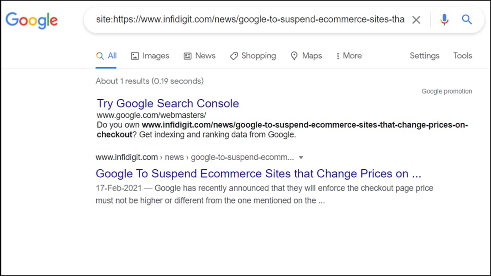
Task: Open Try Google Search Console link
Action: pyautogui.click(x=168, y=103)
